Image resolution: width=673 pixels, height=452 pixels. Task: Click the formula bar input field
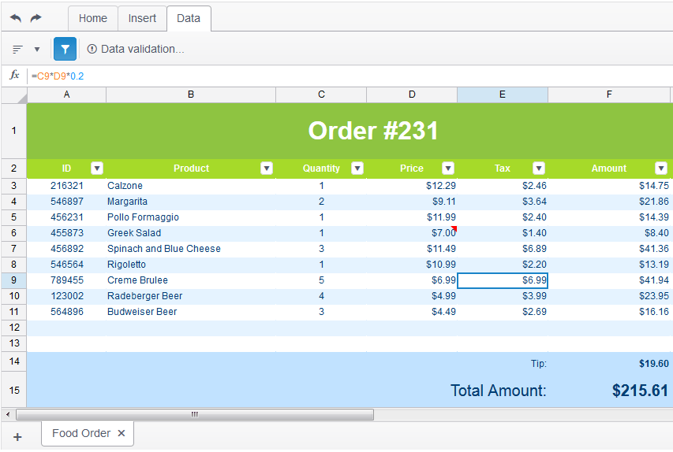coord(350,76)
